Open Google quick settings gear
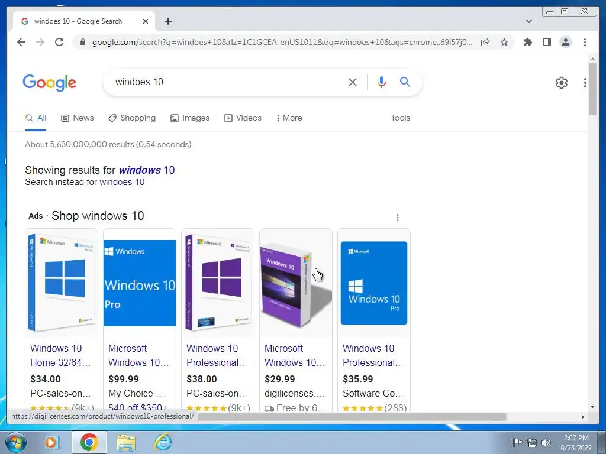 (561, 83)
